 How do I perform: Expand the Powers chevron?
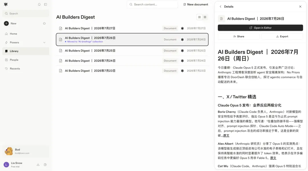[44, 43]
